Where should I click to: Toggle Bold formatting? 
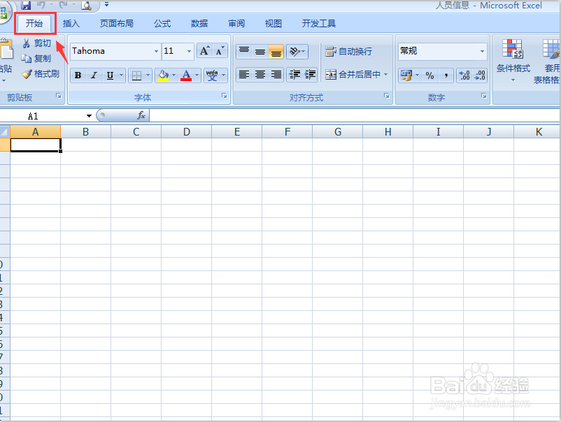pyautogui.click(x=78, y=75)
